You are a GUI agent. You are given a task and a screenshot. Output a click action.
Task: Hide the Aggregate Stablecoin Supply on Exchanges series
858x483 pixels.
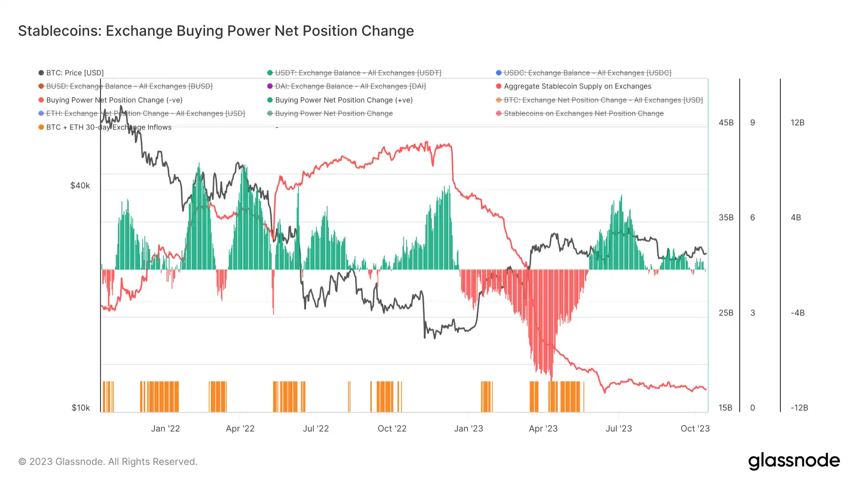577,86
